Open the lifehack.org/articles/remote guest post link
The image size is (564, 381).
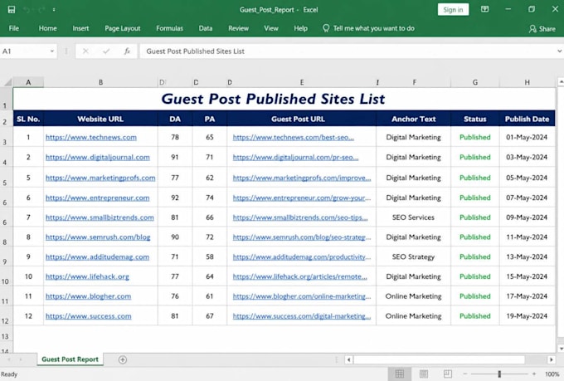[300, 276]
